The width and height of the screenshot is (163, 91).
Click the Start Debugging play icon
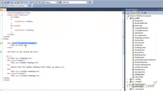click(40, 2)
